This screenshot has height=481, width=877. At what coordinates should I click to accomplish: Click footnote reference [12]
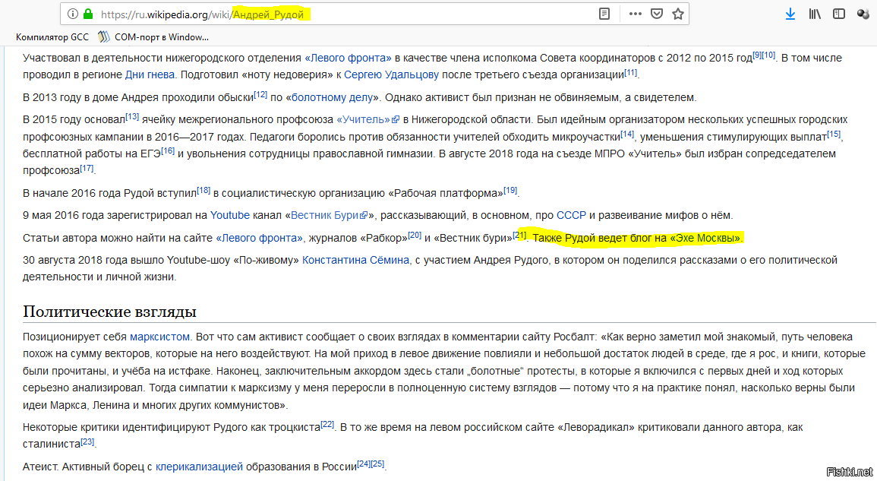point(260,94)
